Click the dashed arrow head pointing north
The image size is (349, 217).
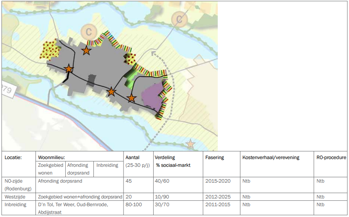point(153,53)
